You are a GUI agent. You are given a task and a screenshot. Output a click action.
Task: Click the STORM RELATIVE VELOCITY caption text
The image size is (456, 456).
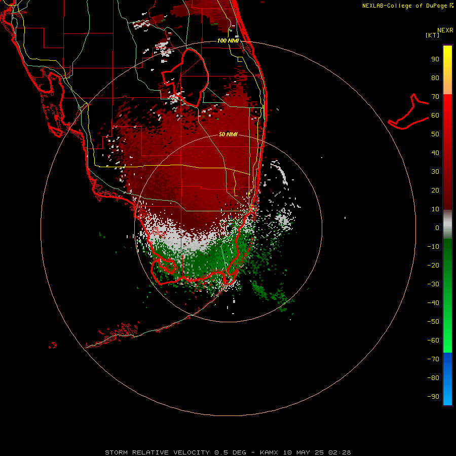point(157,452)
